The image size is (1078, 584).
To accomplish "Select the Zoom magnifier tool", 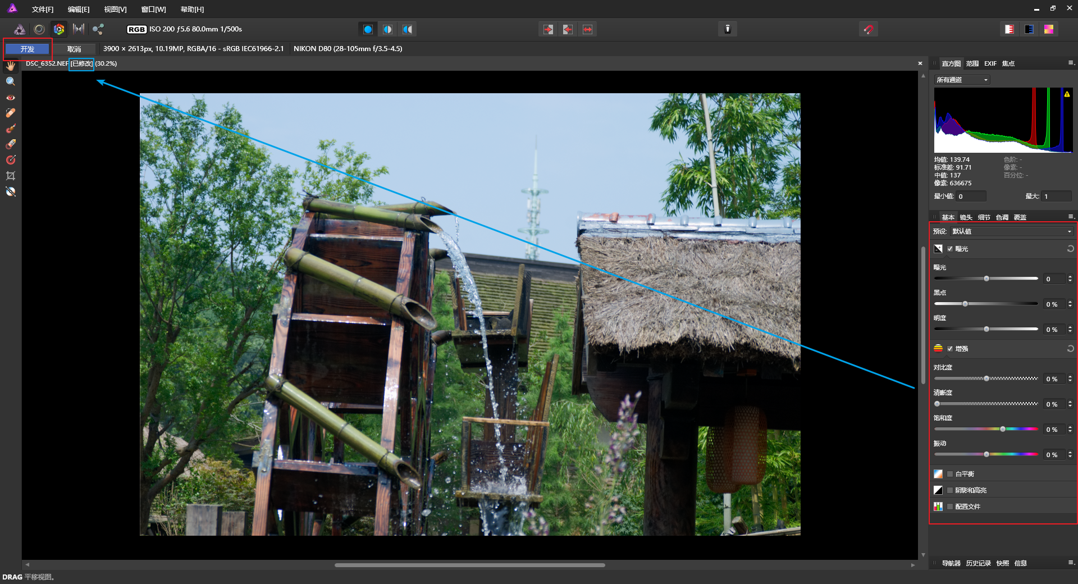I will [x=10, y=81].
